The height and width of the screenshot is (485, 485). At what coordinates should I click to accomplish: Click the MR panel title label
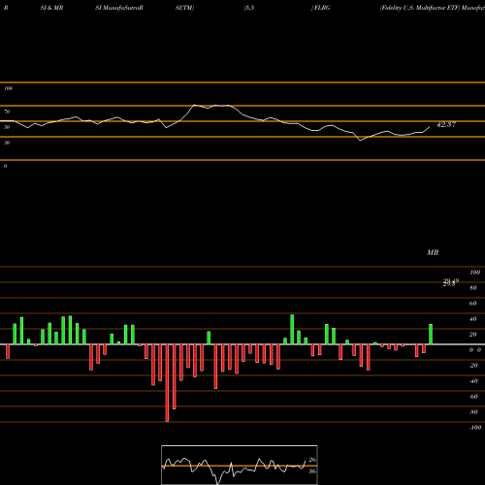433,252
